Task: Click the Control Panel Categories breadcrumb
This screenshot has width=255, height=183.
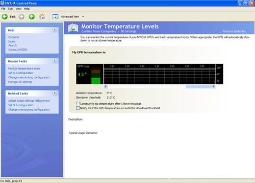Action: [x=98, y=31]
